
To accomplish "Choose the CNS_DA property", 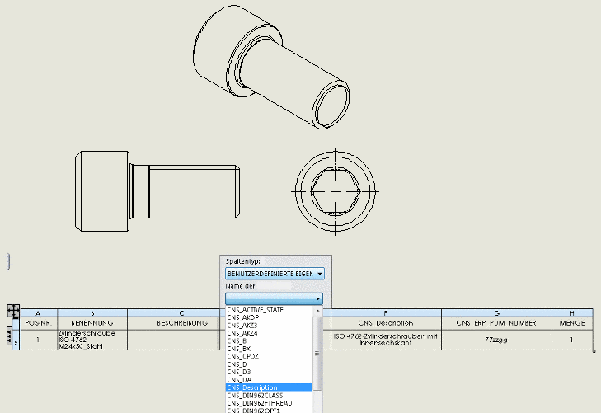I will pyautogui.click(x=239, y=380).
